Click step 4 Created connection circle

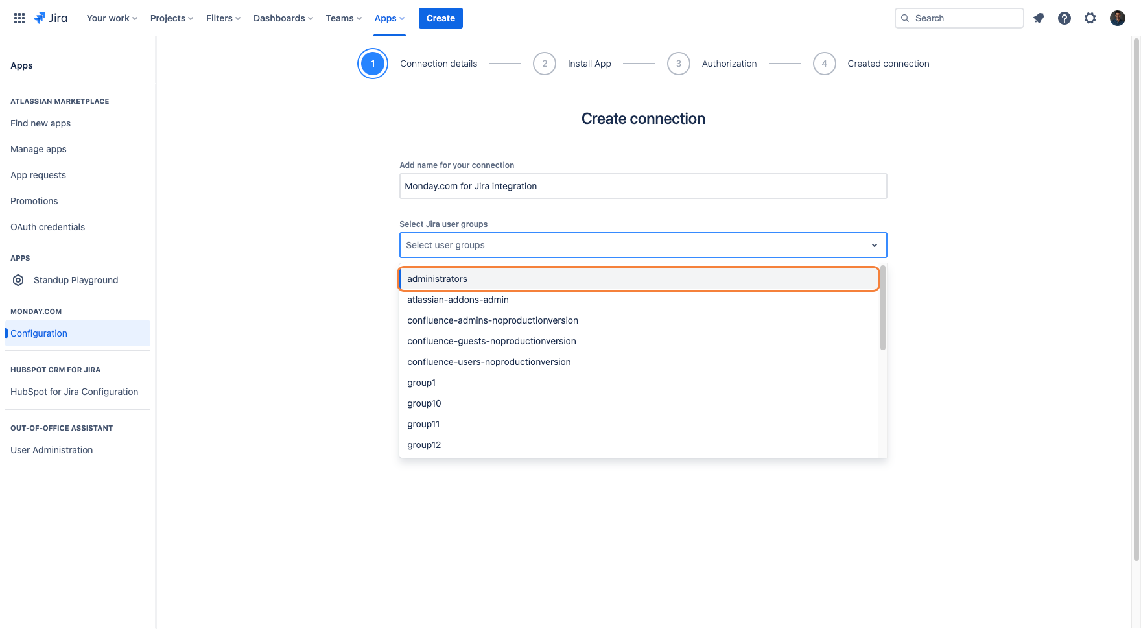(825, 64)
